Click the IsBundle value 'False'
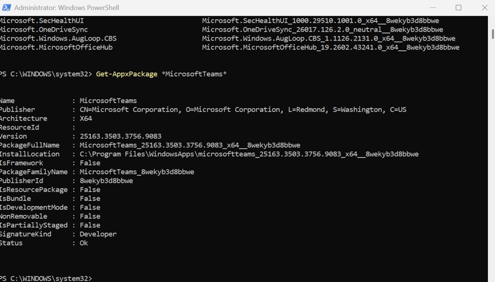This screenshot has height=282, width=495. tap(90, 198)
